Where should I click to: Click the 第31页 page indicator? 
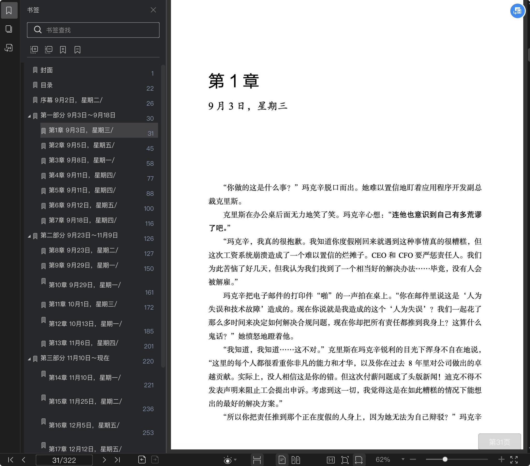[499, 442]
